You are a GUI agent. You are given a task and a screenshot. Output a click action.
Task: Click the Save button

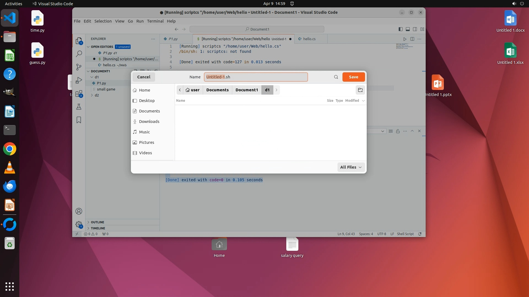(x=353, y=77)
